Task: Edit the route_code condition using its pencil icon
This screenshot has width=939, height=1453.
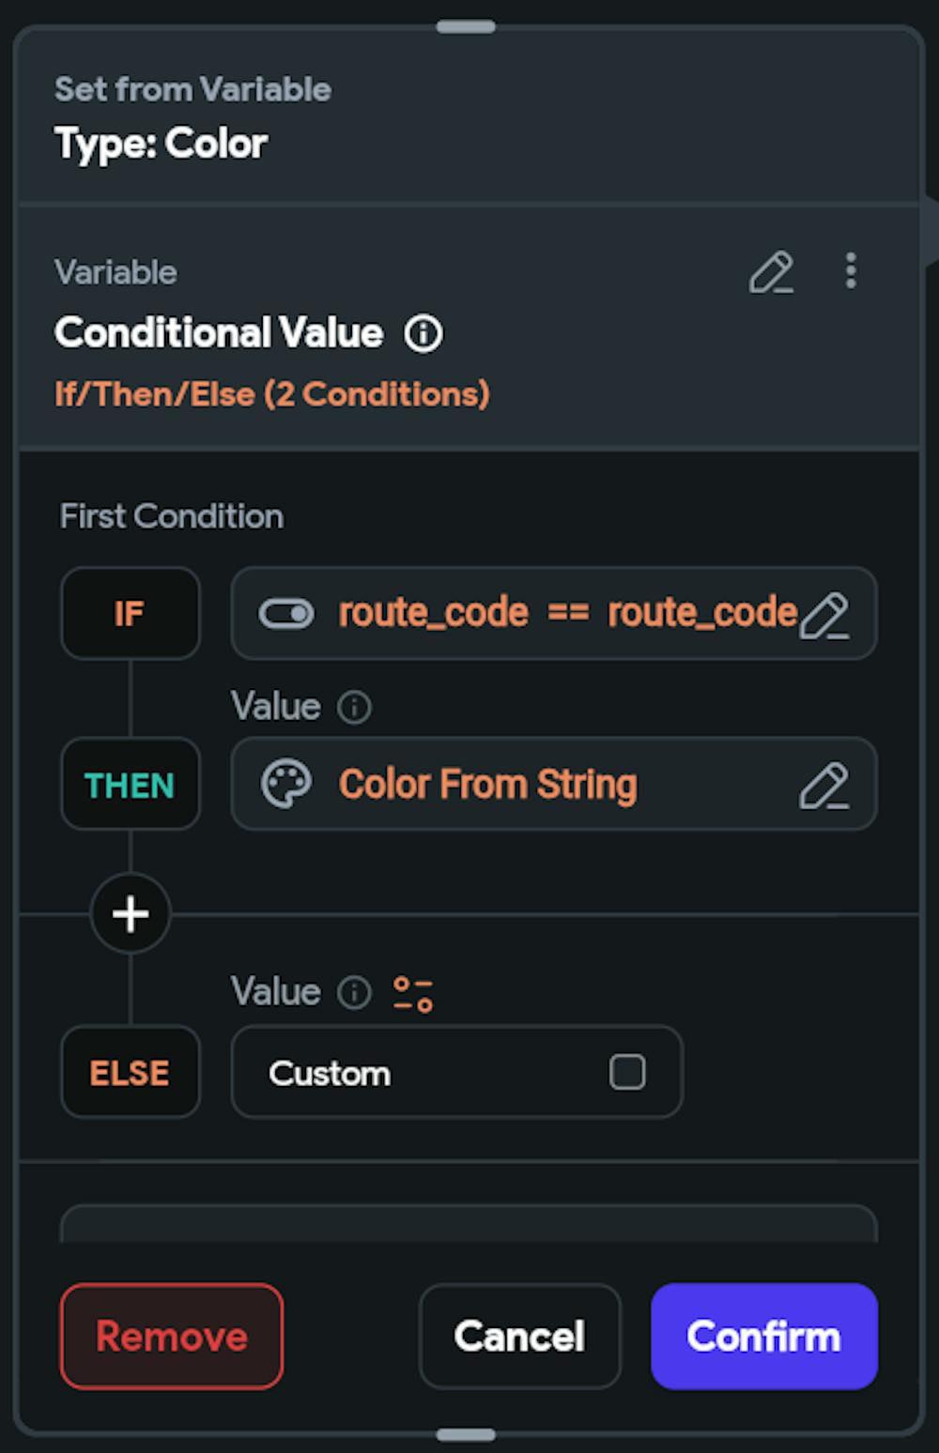Action: (830, 615)
